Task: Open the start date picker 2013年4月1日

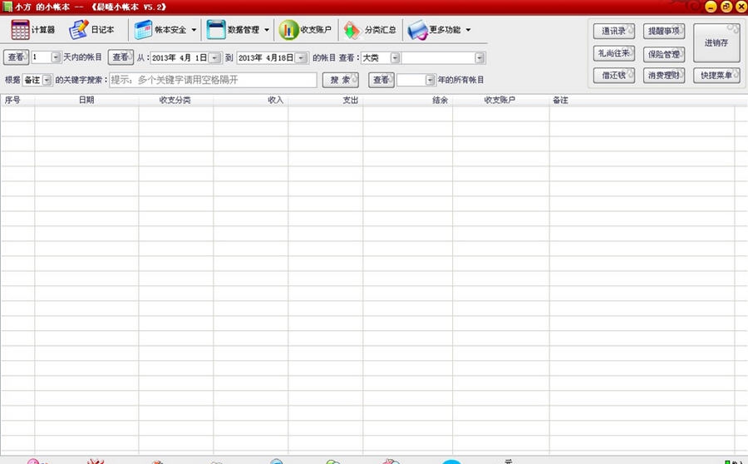Action: 214,57
